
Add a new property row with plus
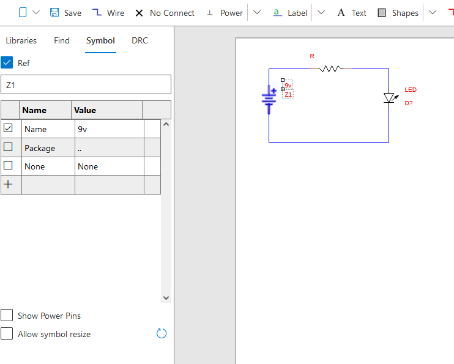[9, 184]
